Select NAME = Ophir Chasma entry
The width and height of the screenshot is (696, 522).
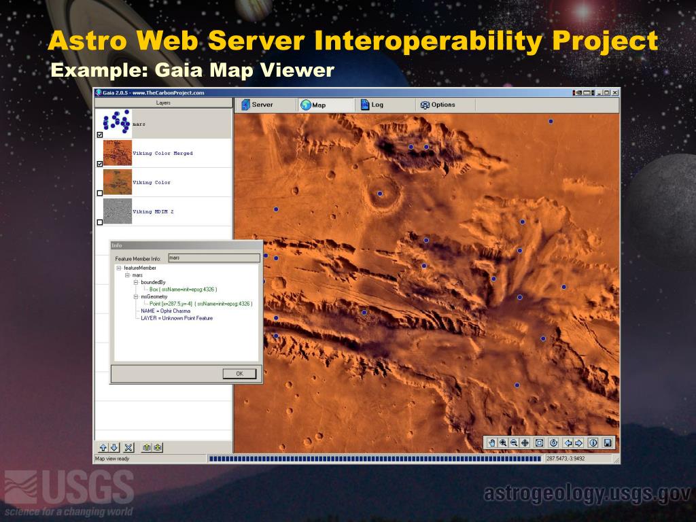point(166,311)
